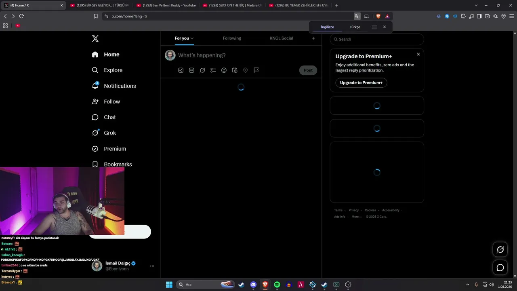Open Brave Shields lion icon
Viewport: 517px width, 291px height.
click(x=378, y=16)
